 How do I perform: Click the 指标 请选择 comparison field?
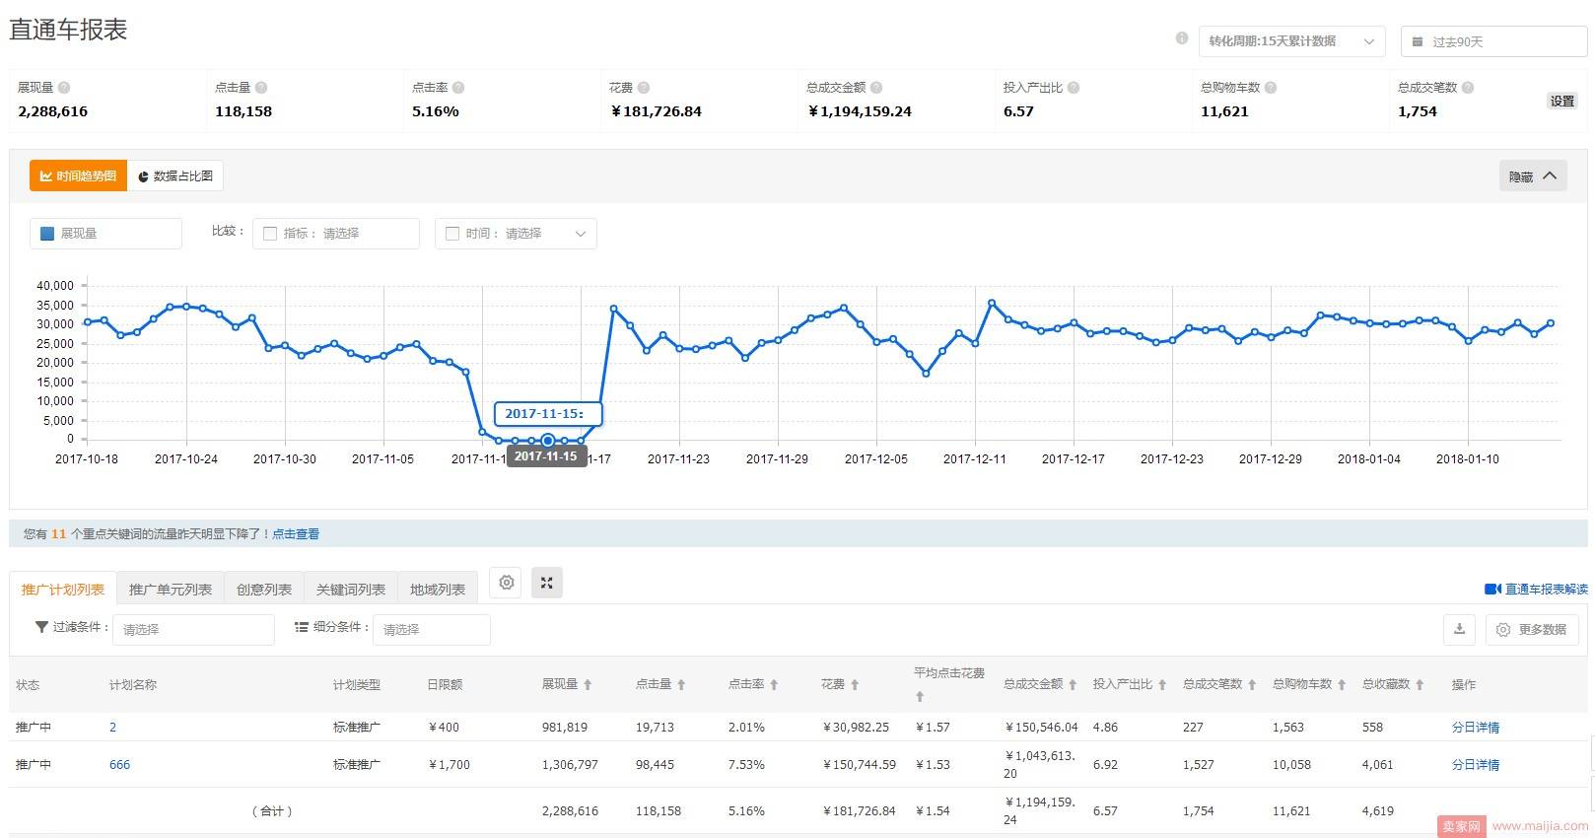(x=336, y=234)
